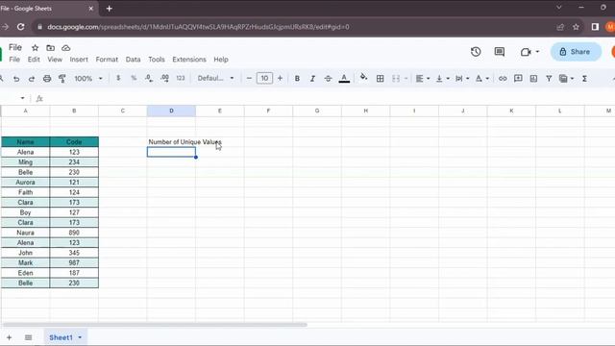Star the document

tap(35, 47)
